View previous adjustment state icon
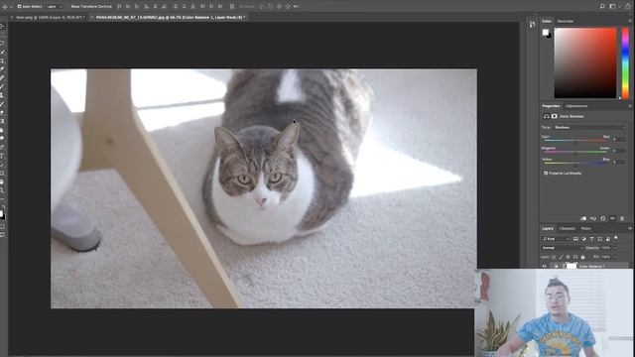The image size is (635, 357). point(593,218)
